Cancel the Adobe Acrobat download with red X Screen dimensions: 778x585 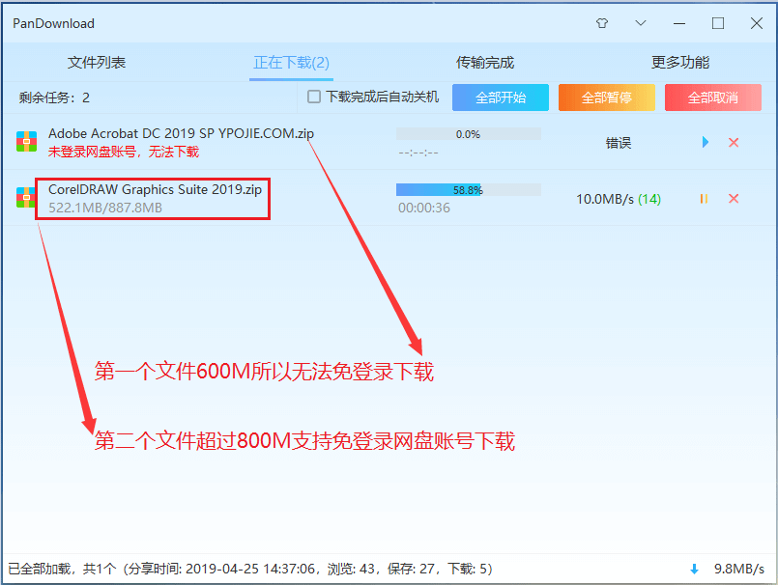coord(734,142)
